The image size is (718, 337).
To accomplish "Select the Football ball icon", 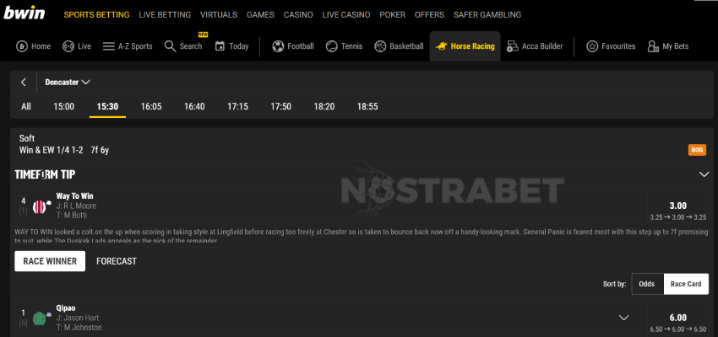I will tap(278, 46).
